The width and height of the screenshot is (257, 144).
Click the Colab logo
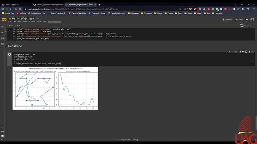pyautogui.click(x=4, y=20)
